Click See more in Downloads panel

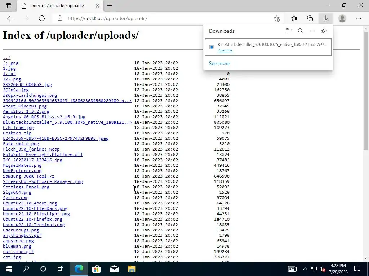click(x=219, y=63)
